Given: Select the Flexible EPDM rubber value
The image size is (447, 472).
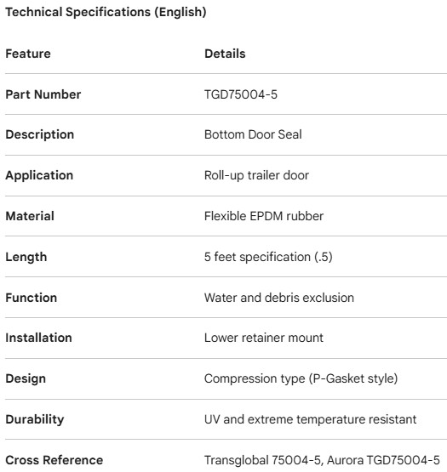Looking at the screenshot, I should pyautogui.click(x=264, y=216).
